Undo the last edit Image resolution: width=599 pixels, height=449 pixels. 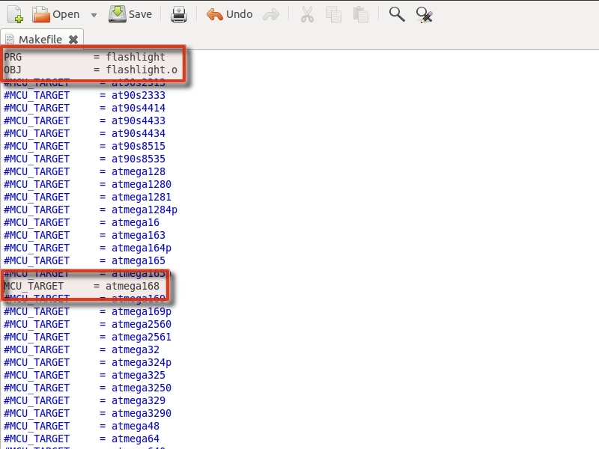point(230,14)
